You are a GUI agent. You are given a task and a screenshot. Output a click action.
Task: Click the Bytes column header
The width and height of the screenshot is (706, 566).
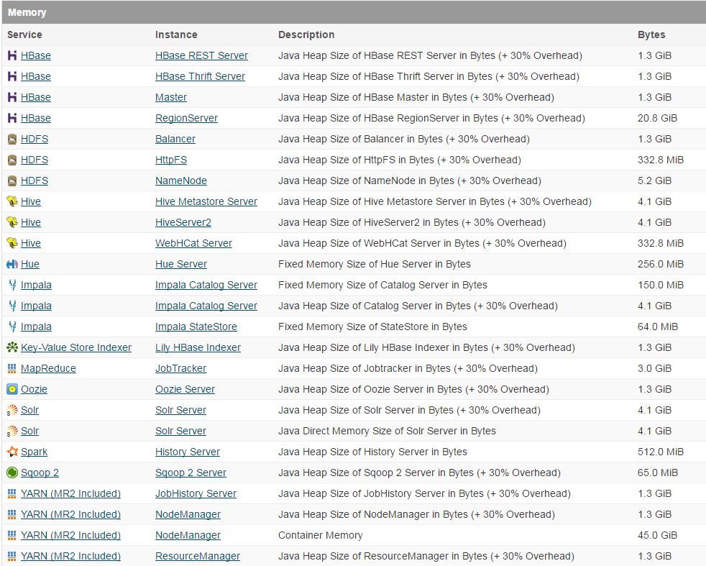point(651,35)
